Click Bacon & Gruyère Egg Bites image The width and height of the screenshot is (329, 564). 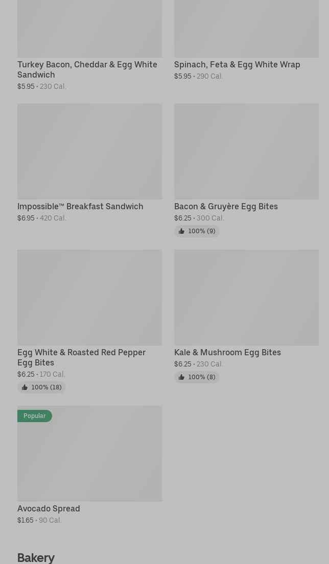point(246,152)
